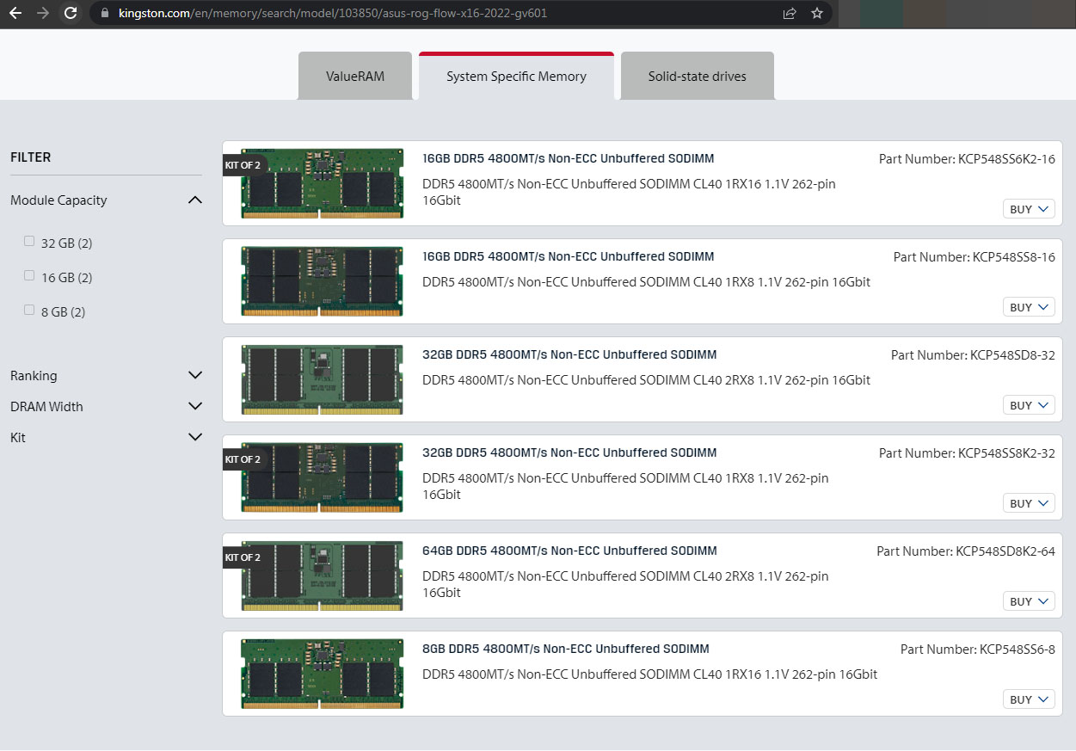Viewport: 1076px width, 751px height.
Task: Click the CL40 2RX8 description of KCP548SD8-32
Action: pyautogui.click(x=646, y=380)
